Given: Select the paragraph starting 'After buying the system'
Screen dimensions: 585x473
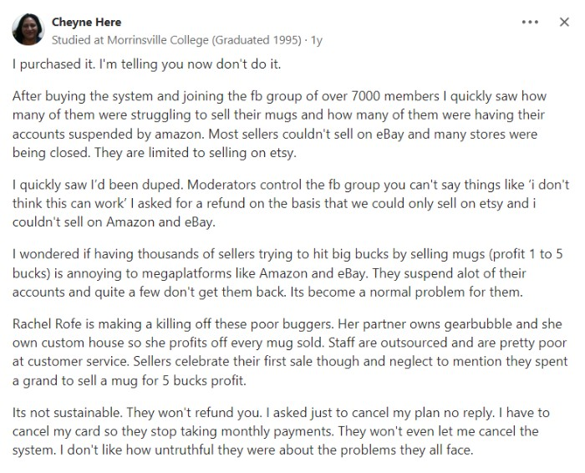Looking at the screenshot, I should click(279, 125).
